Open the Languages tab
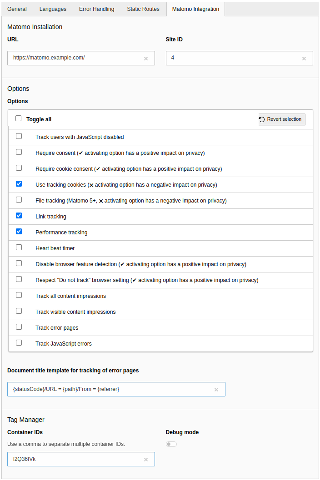320x480 pixels. (53, 9)
